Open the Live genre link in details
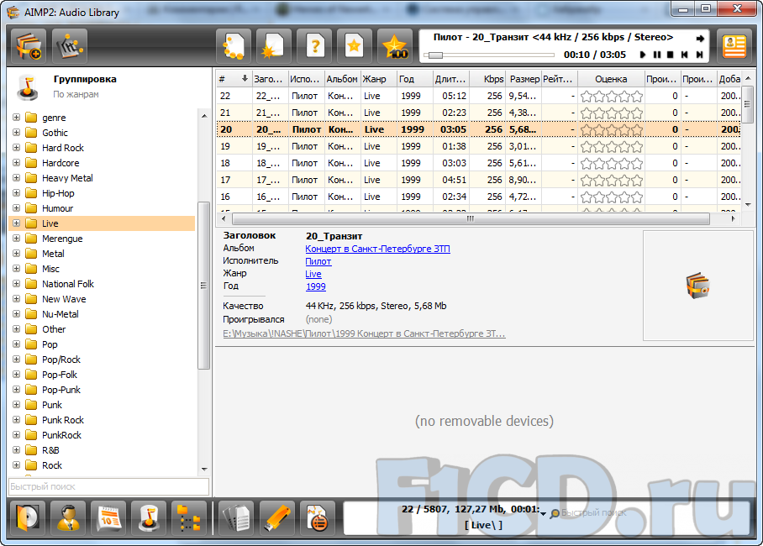 point(313,274)
